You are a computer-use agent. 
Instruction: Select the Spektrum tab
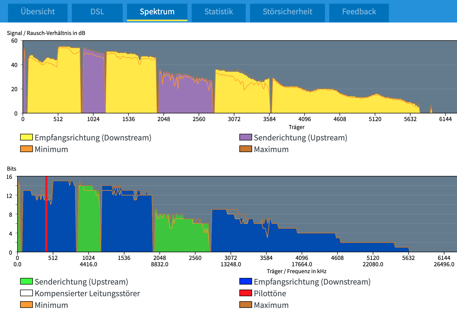click(x=157, y=12)
